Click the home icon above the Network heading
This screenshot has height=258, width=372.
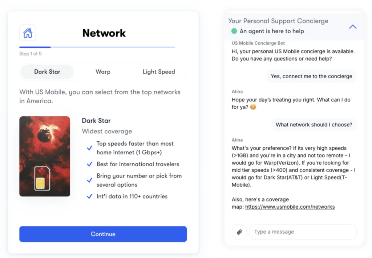coord(28,32)
